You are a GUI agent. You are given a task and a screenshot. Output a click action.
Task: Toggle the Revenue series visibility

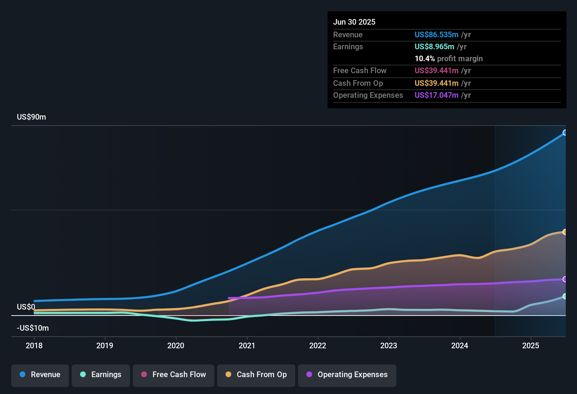pos(40,375)
